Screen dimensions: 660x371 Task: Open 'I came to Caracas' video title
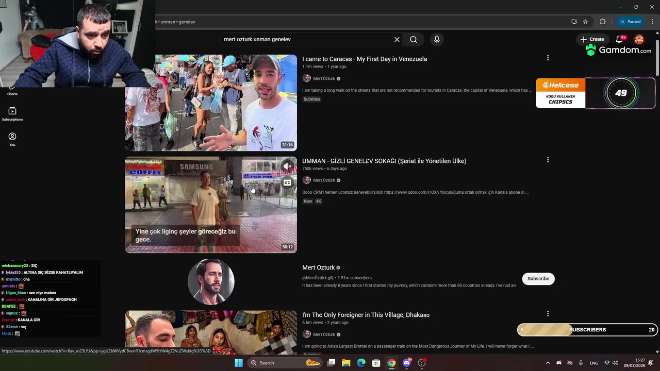tap(365, 59)
